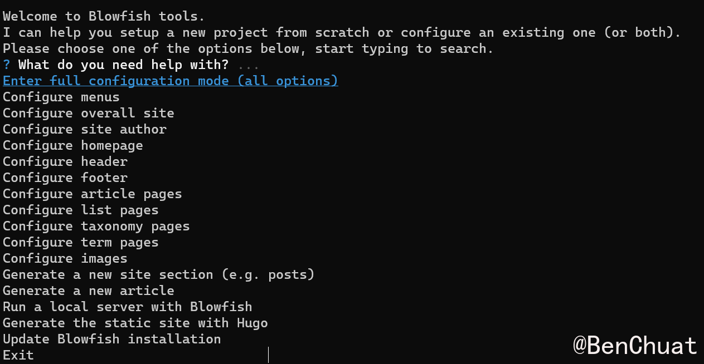Select Configure overall site entry
This screenshot has height=364, width=704.
click(x=89, y=114)
